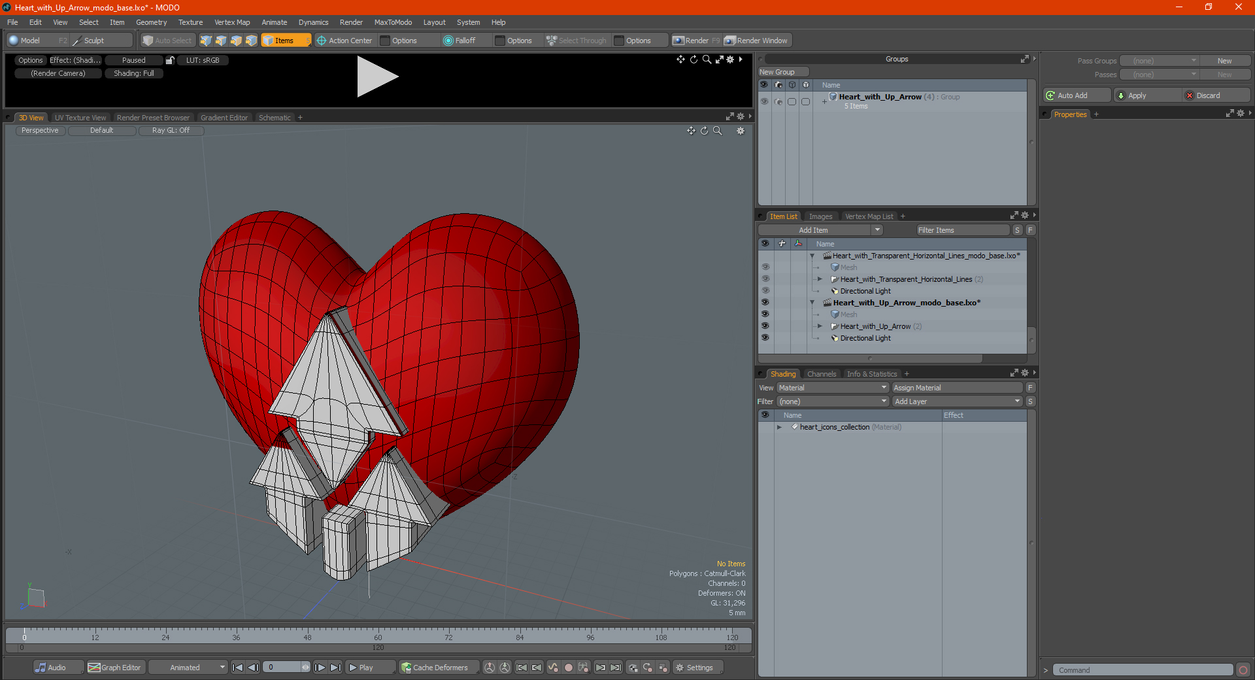Open the Geometry menu

[151, 22]
